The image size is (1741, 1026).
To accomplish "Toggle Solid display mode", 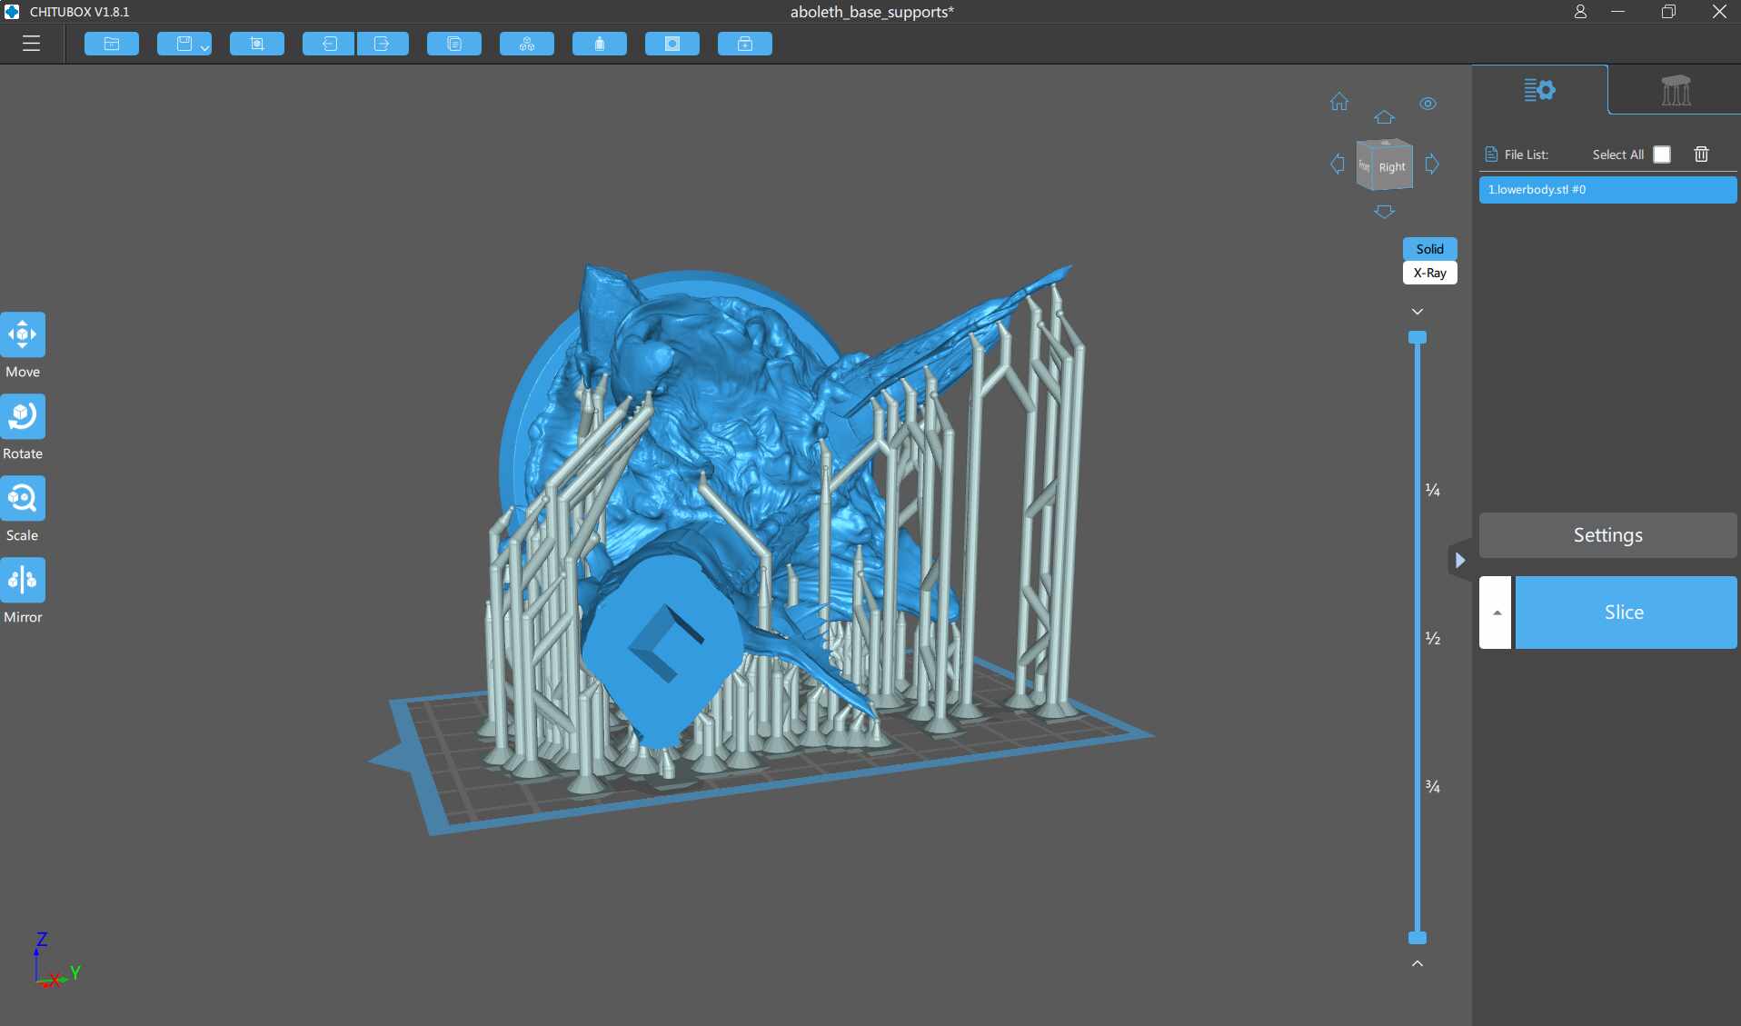I will click(x=1428, y=249).
